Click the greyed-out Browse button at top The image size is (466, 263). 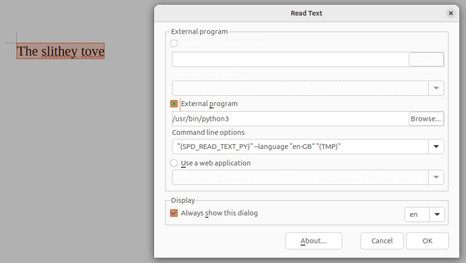[x=425, y=59]
